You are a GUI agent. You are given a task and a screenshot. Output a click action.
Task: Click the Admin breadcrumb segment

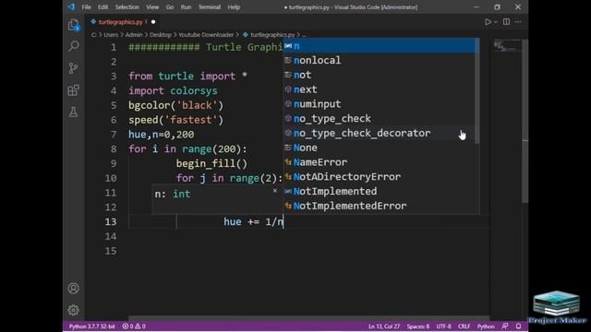pos(134,35)
